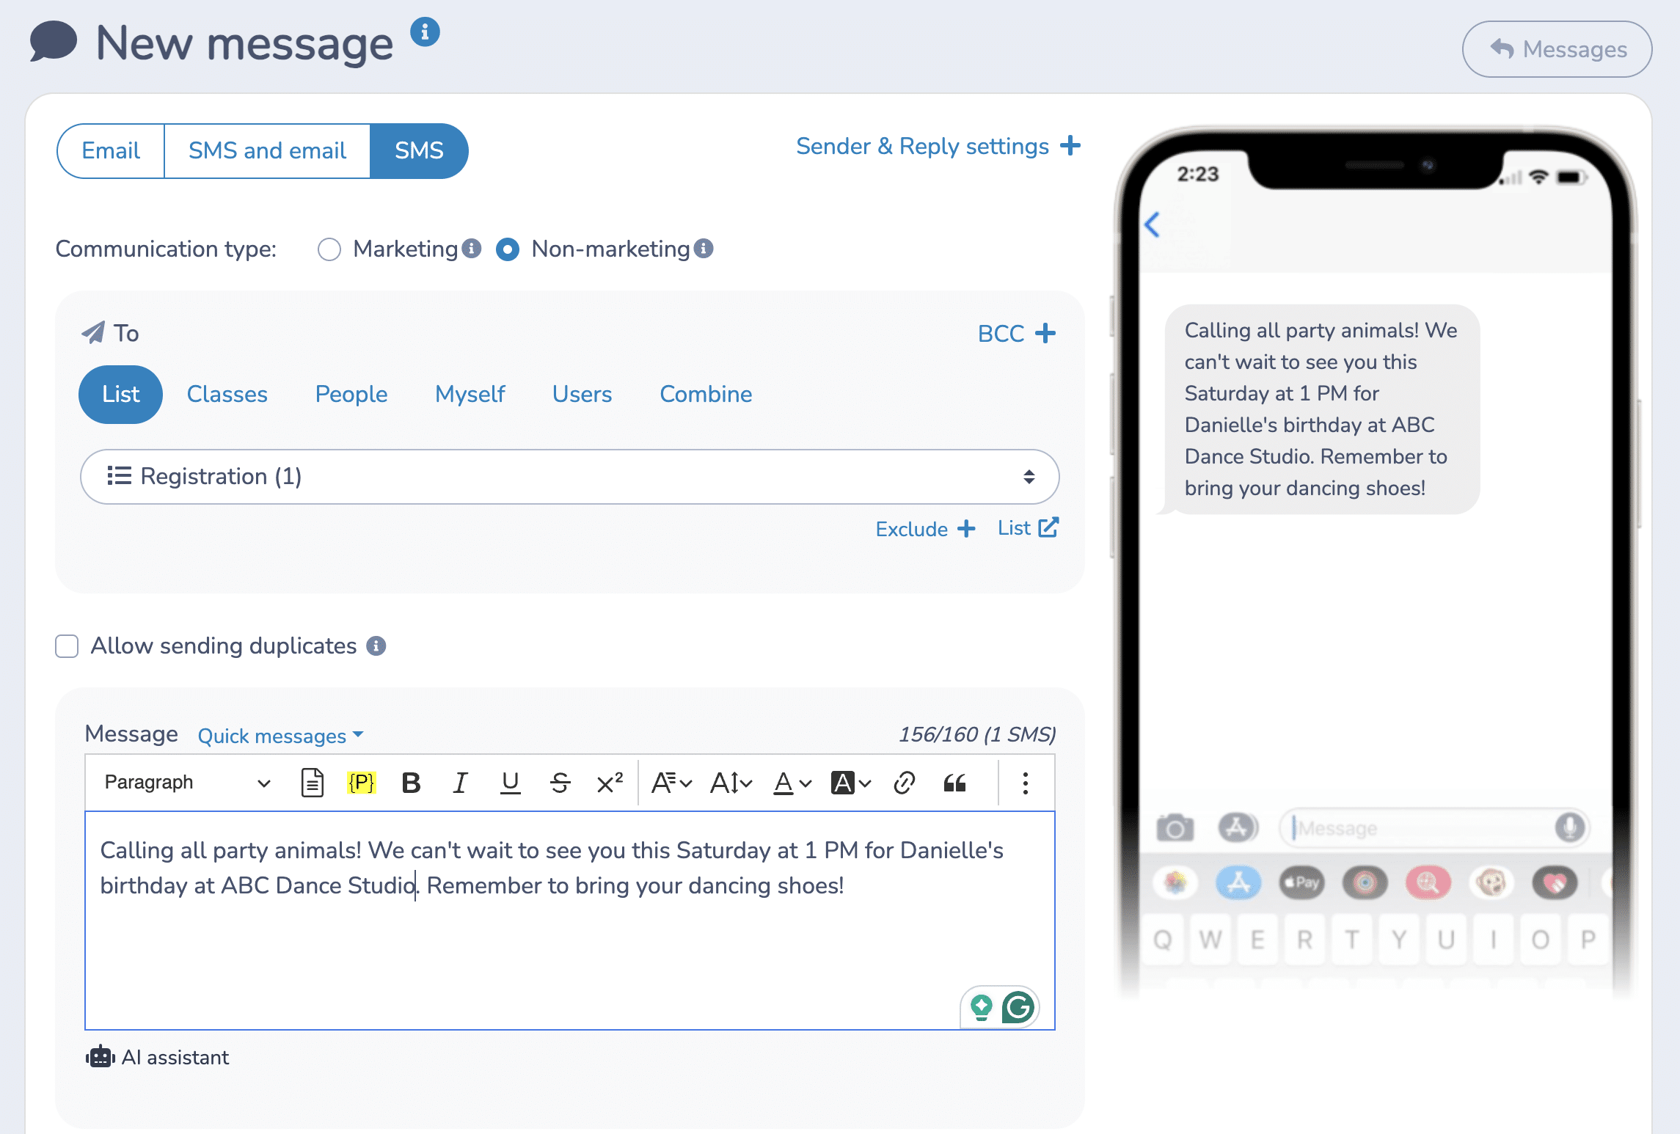Open the List in external view

1028,528
